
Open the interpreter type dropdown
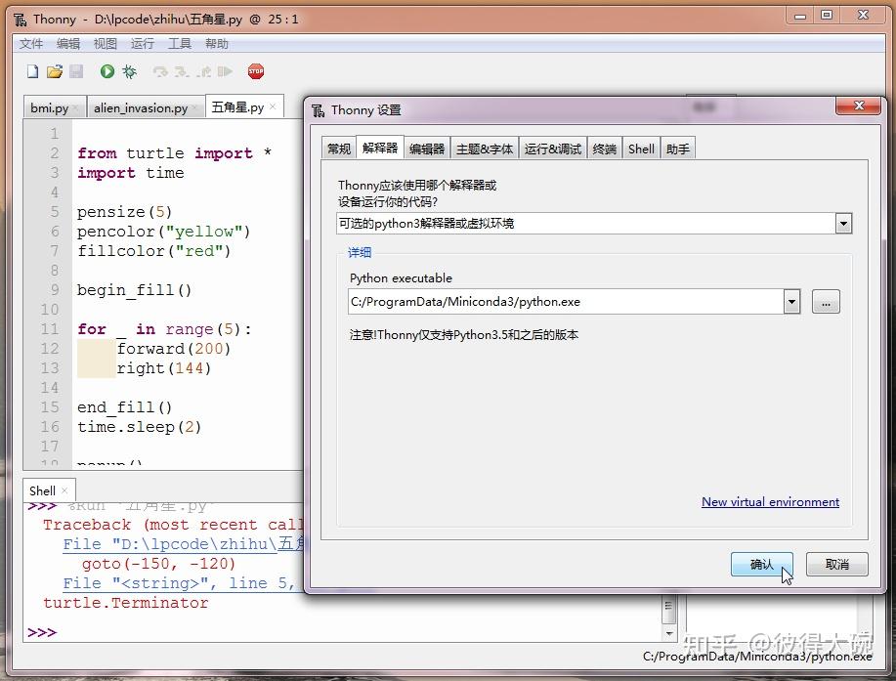tap(842, 224)
